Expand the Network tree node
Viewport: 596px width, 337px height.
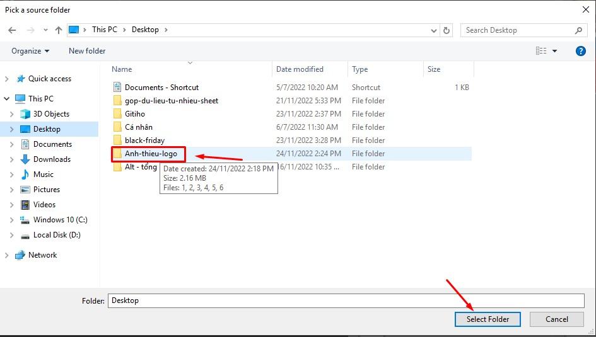(6, 255)
